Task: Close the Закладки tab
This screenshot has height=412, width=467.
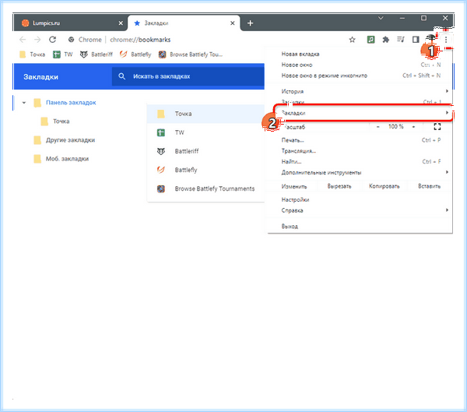Action: click(x=233, y=23)
